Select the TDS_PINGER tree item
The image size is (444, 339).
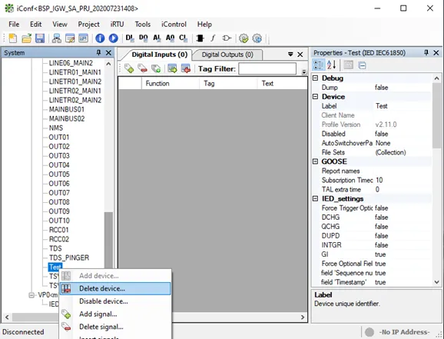pos(69,258)
